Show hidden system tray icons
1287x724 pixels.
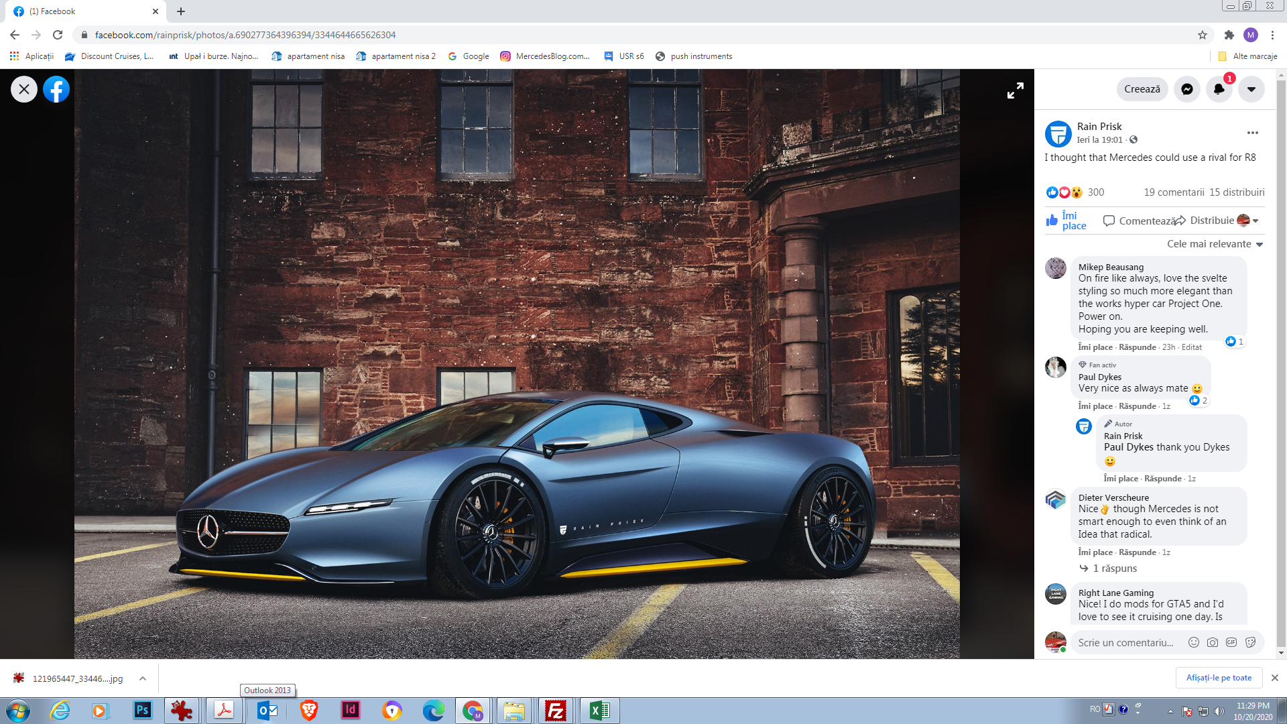[x=1170, y=711]
